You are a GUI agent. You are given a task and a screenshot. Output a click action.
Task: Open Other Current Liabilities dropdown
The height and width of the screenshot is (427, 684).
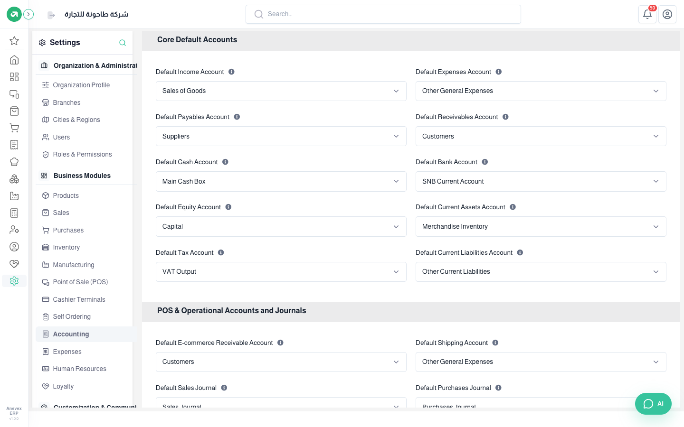click(541, 272)
